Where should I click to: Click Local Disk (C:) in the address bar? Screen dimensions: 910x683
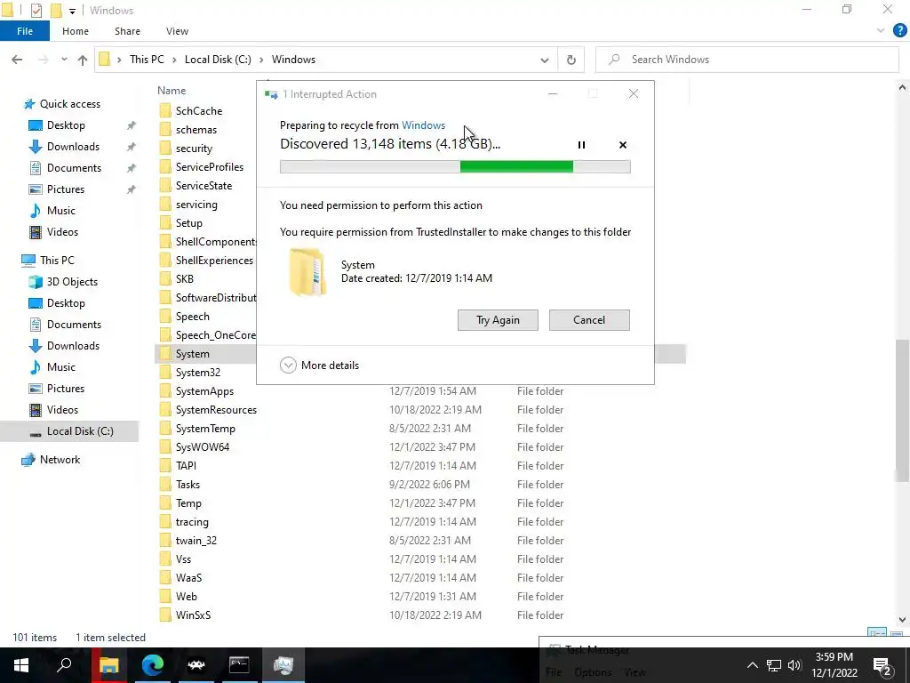[218, 60]
